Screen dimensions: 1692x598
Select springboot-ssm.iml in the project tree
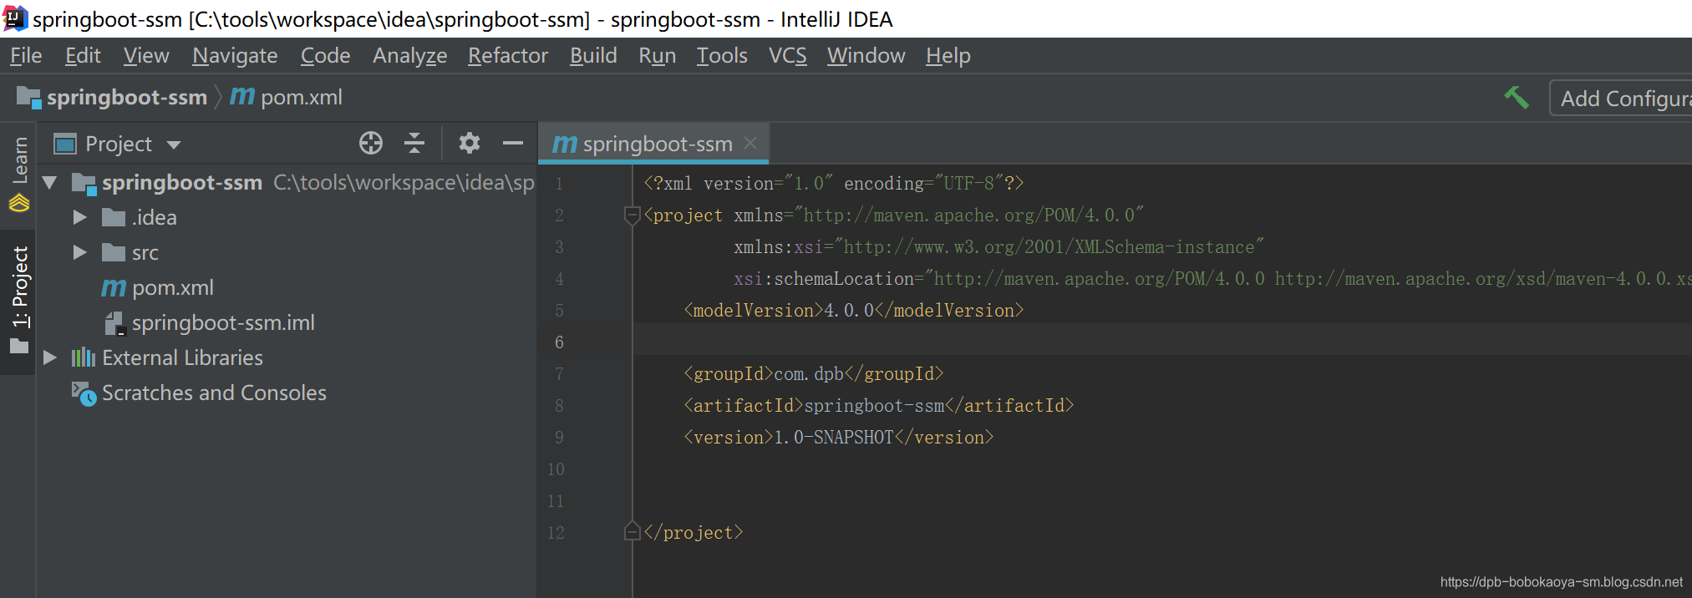pos(223,323)
